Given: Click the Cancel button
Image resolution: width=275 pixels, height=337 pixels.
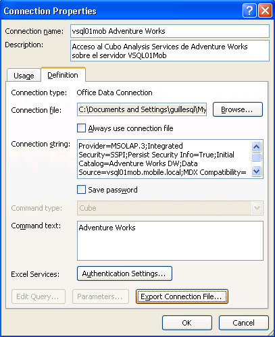Looking at the screenshot, I should click(244, 323).
